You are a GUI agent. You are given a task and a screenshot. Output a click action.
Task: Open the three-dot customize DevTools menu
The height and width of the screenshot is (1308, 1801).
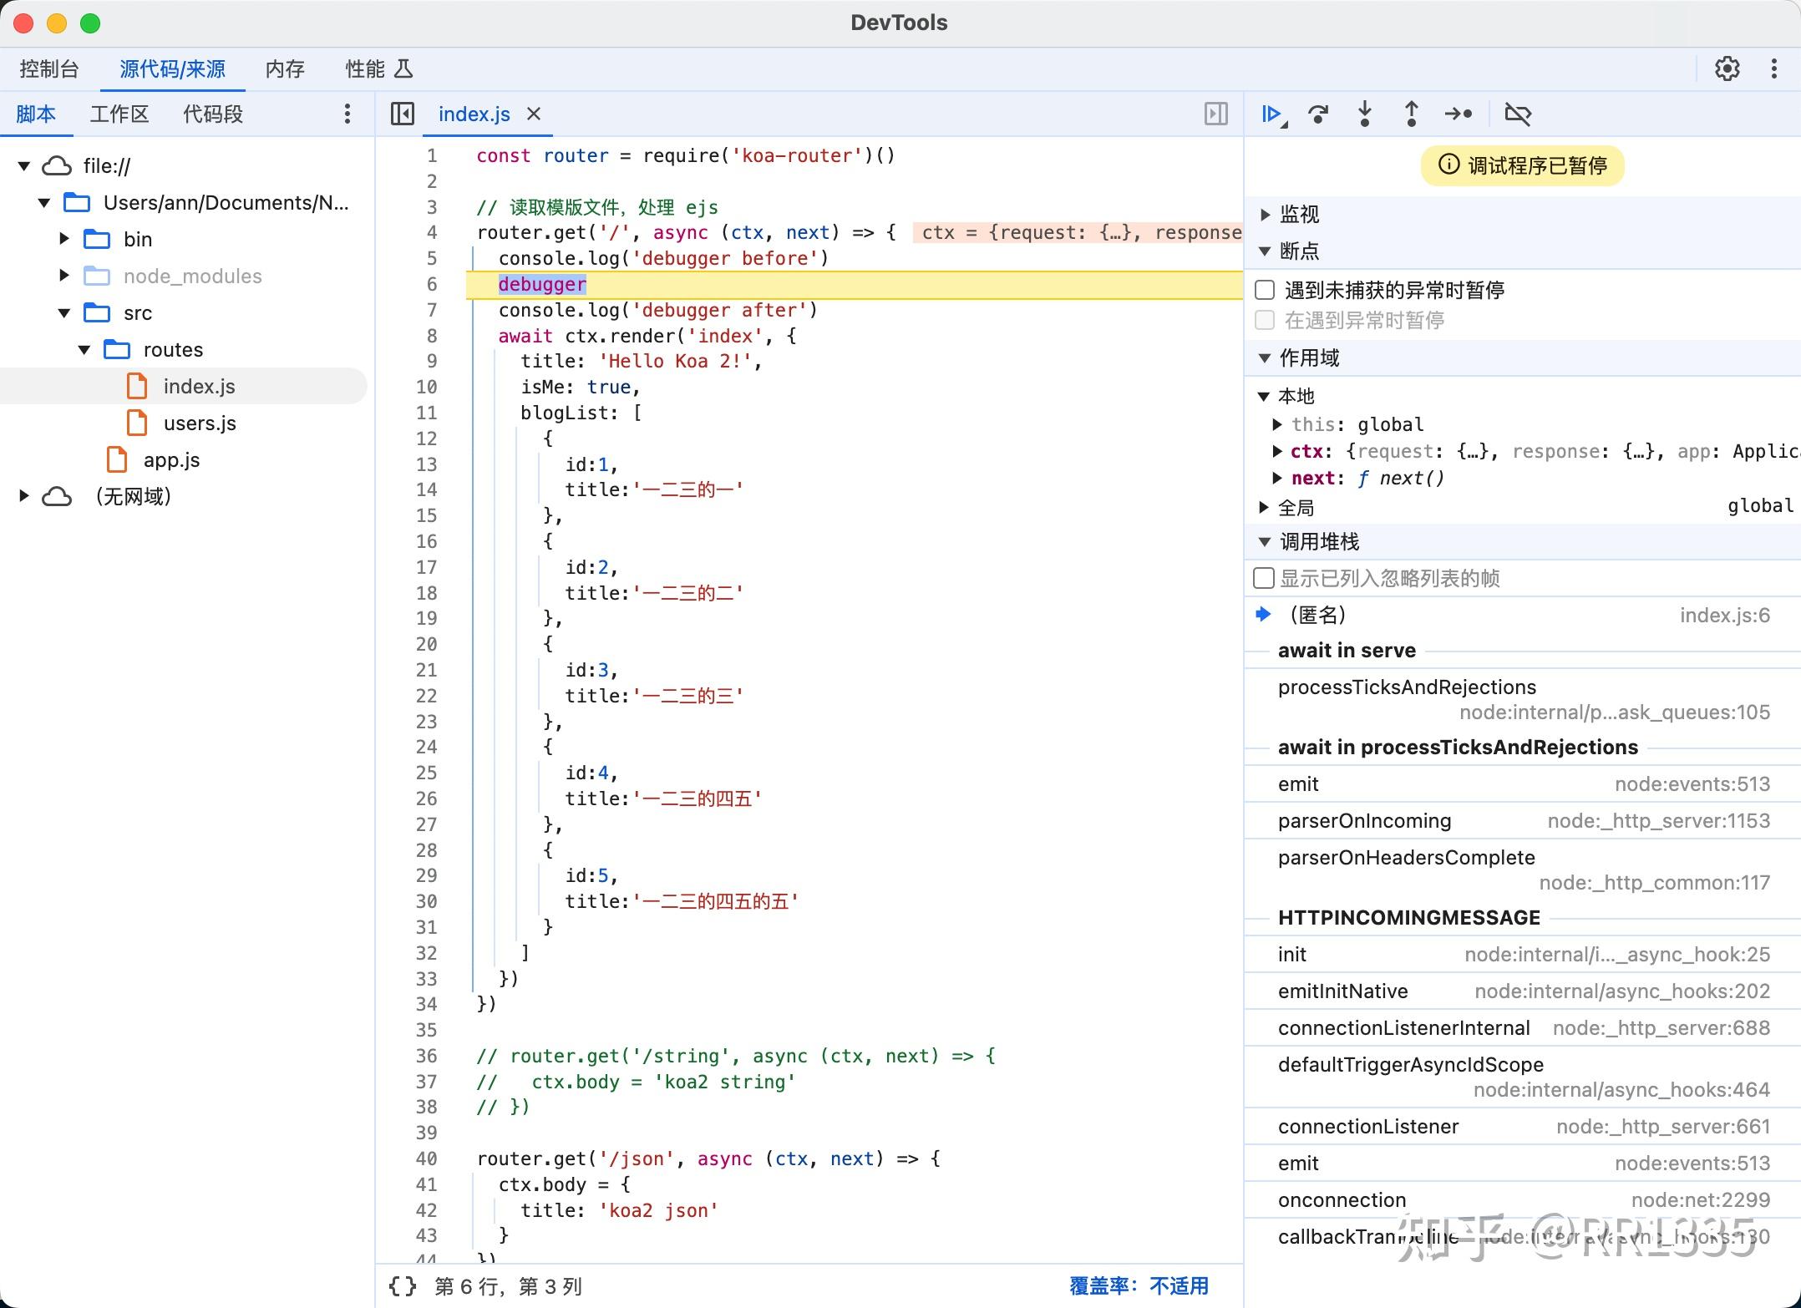tap(1773, 68)
